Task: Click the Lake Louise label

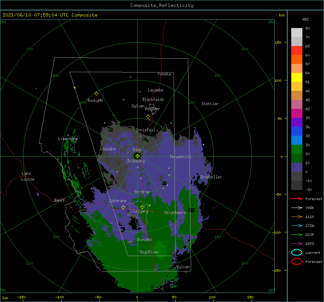Action: 28,176
